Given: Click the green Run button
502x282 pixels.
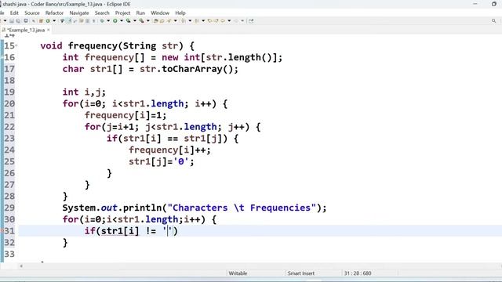Looking at the screenshot, I should [115, 21].
